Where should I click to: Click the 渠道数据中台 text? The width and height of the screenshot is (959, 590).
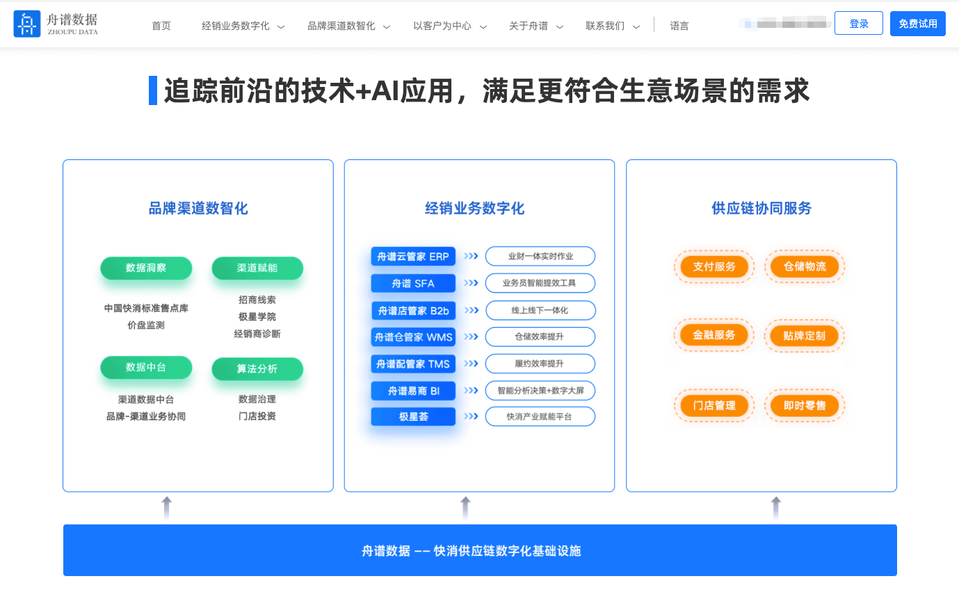[146, 399]
